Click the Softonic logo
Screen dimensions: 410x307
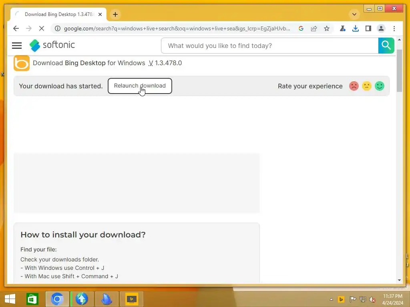point(52,45)
